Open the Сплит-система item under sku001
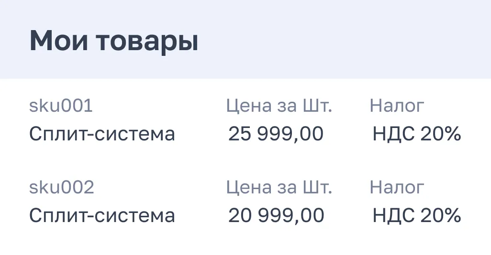This screenshot has height=255, width=491. coord(102,134)
